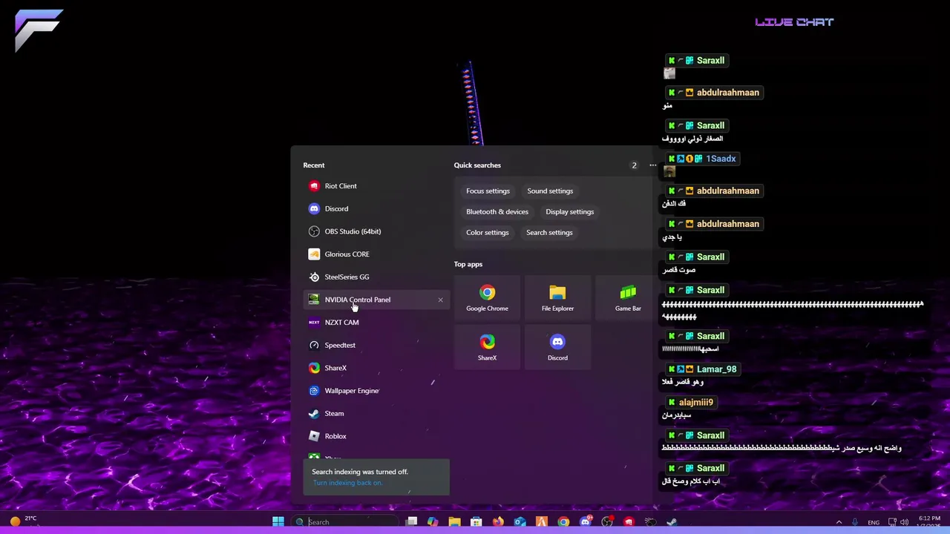Open Discord taskbar icon with notification badge
950x534 pixels.
(x=586, y=522)
